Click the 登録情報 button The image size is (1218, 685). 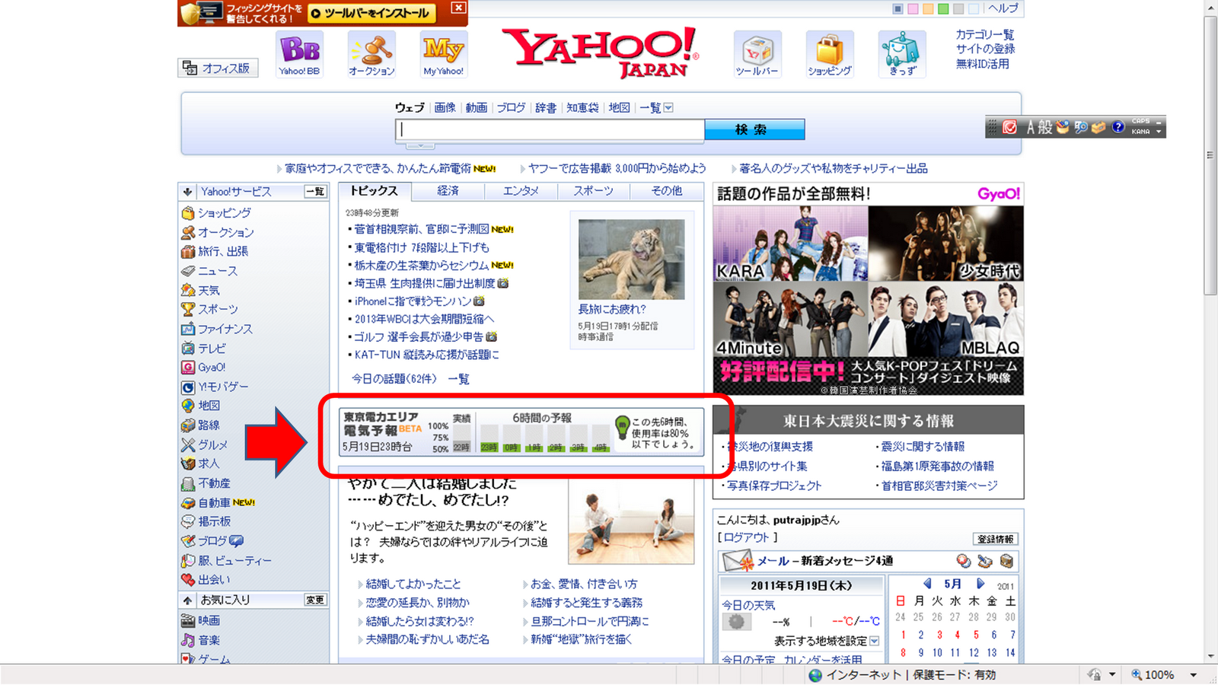pos(995,539)
